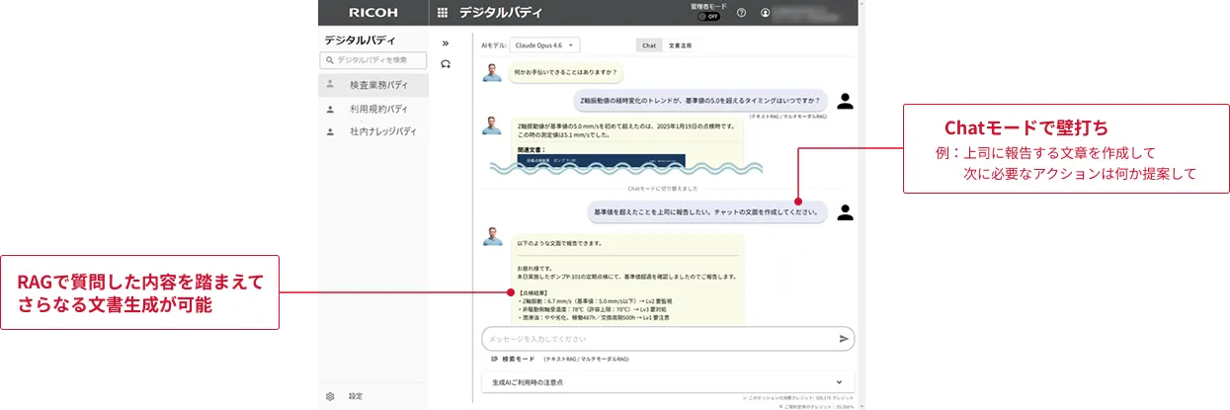This screenshot has width=1230, height=410.
Task: Switch to the Chat tab
Action: [x=649, y=45]
